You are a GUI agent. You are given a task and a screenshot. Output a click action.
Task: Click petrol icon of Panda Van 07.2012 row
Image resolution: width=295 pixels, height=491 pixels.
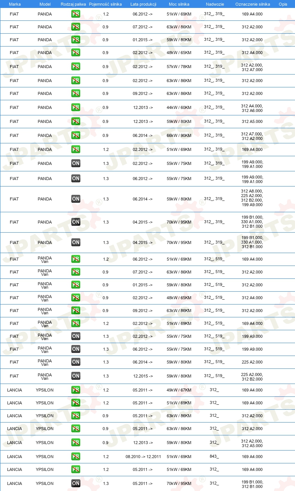pyautogui.click(x=76, y=272)
